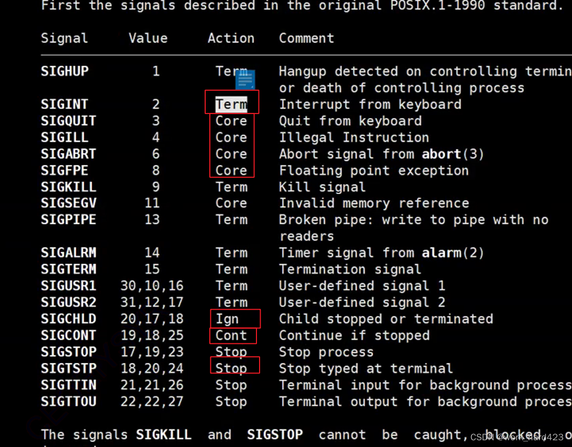572x447 pixels.
Task: Click the 'Floating point exception' comment
Action: 374,171
